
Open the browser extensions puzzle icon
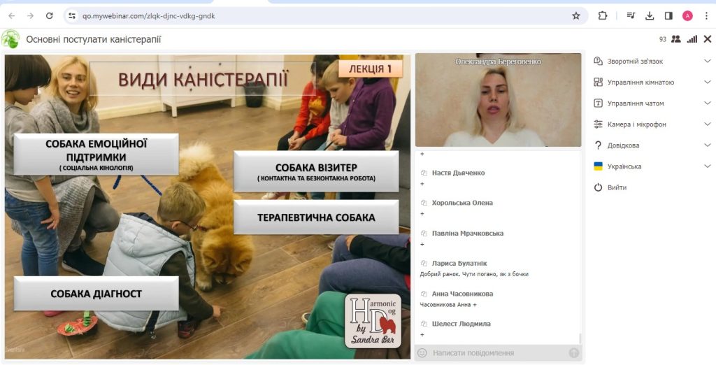coord(603,15)
